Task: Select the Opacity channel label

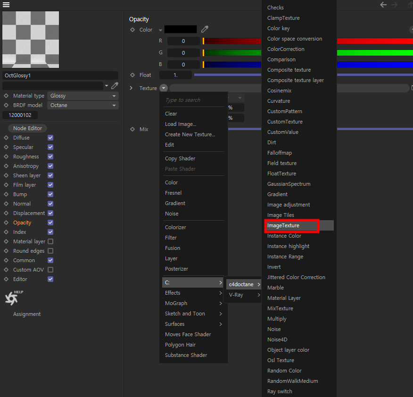Action: (x=22, y=223)
